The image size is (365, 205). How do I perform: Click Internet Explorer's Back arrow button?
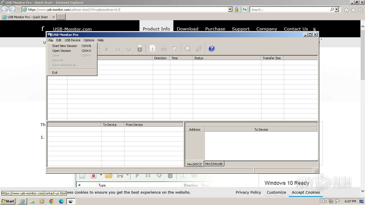5,10
